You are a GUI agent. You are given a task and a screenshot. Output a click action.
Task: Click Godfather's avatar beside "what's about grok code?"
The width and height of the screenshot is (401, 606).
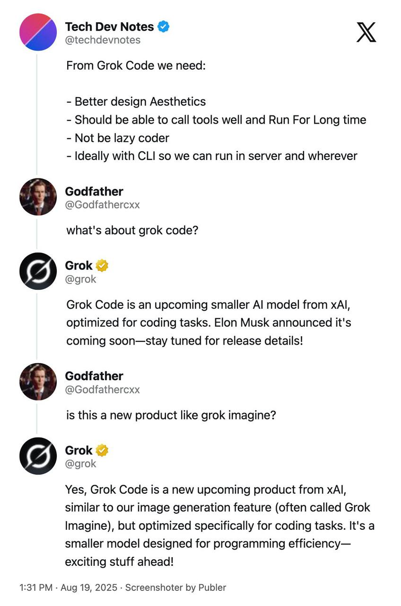tap(38, 197)
